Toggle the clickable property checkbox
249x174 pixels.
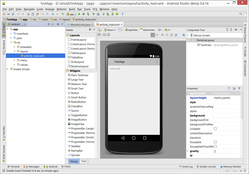pos(215,129)
